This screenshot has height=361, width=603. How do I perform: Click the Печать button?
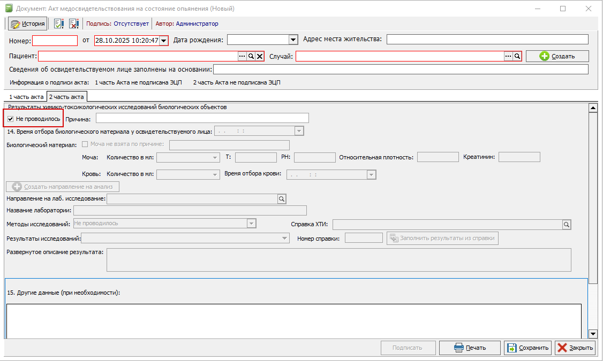[x=470, y=348]
